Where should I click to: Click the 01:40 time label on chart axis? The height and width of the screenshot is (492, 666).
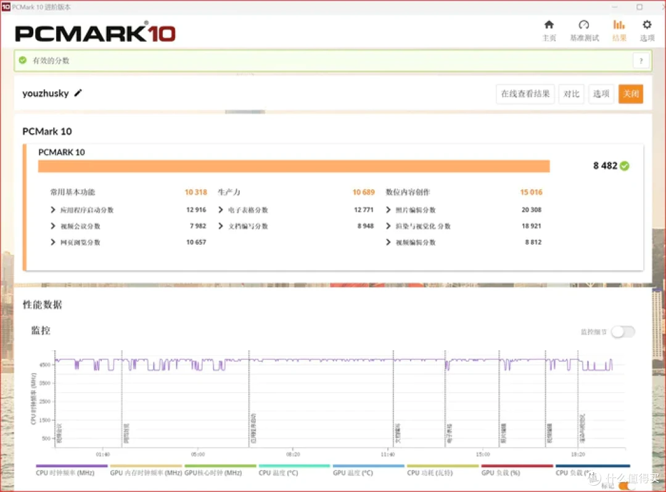[103, 454]
